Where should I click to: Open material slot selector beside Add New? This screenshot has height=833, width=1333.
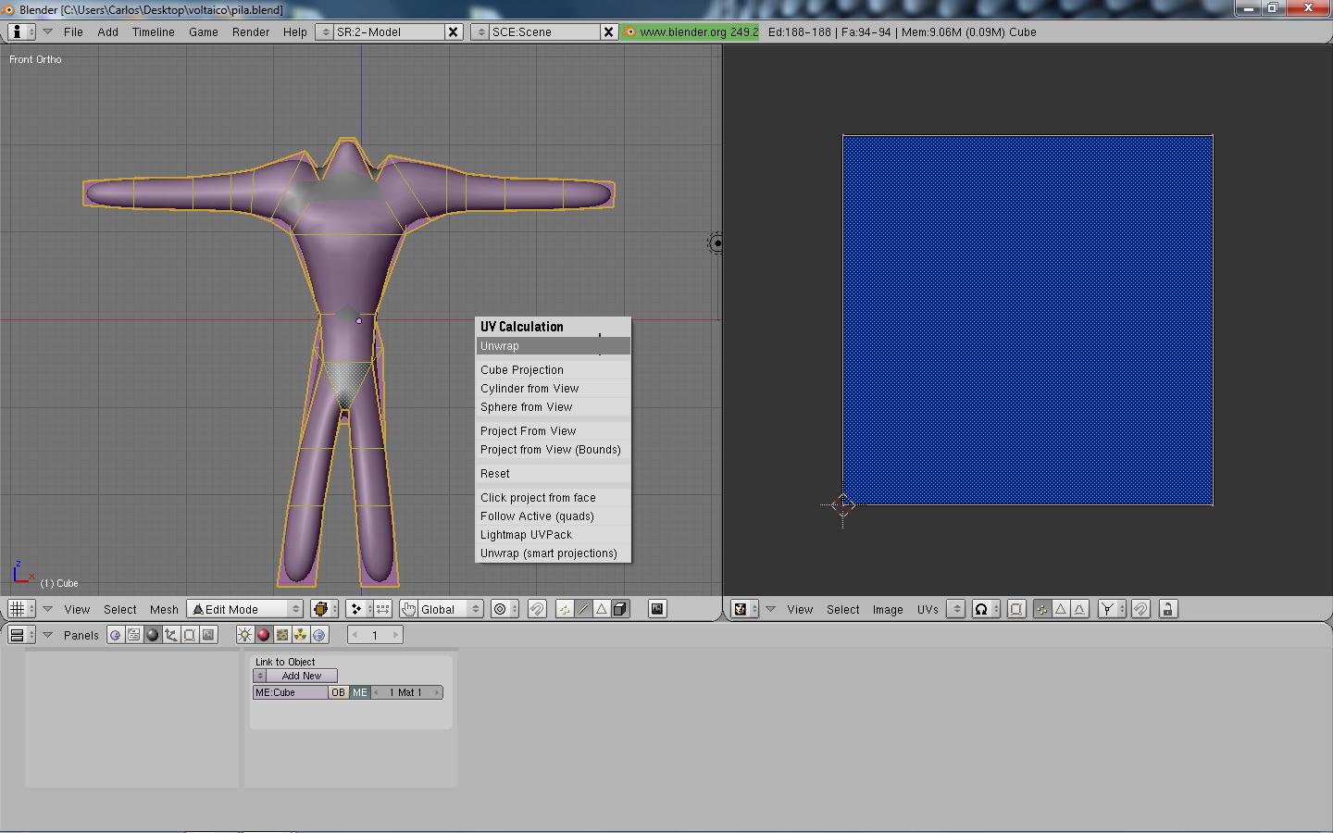260,676
